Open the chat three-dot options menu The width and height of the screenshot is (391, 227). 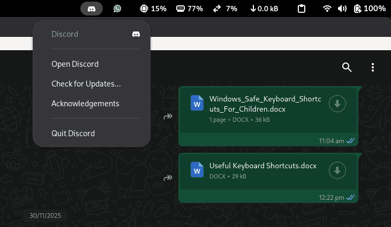[373, 67]
